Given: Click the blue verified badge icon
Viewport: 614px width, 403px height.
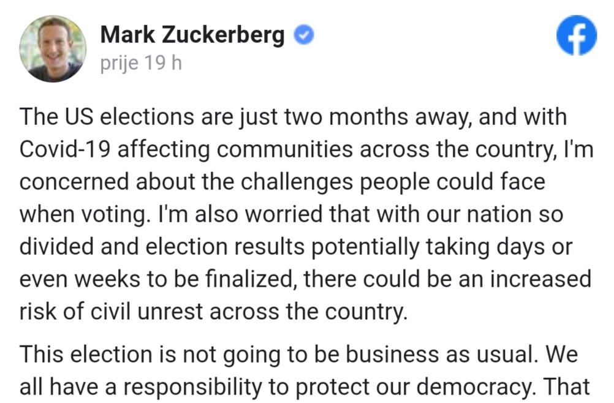Looking at the screenshot, I should (304, 34).
